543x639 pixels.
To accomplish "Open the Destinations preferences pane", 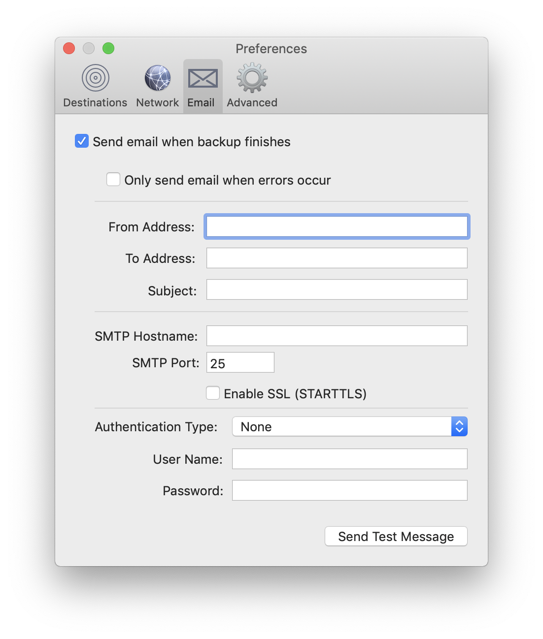I will click(x=95, y=86).
